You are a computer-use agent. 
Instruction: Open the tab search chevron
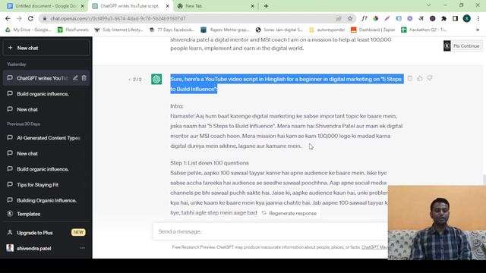[x=428, y=5]
